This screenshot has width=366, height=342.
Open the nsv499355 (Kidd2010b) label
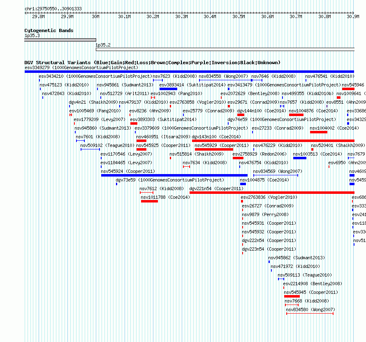(x=308, y=93)
